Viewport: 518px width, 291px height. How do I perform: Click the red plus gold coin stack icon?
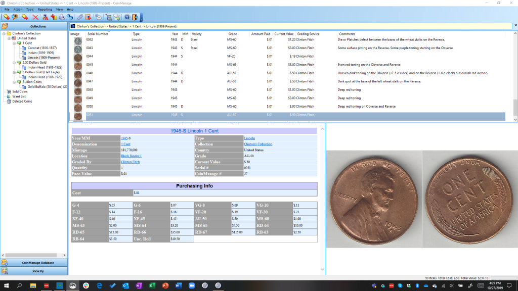pyautogui.click(x=54, y=17)
